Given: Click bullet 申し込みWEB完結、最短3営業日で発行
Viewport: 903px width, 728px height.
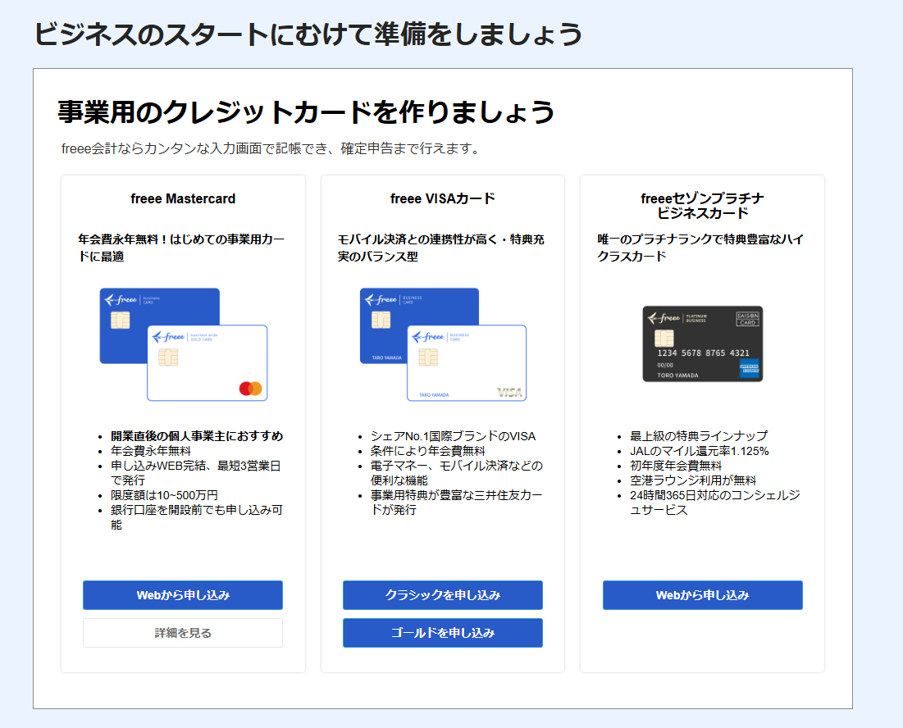Looking at the screenshot, I should click(x=196, y=472).
